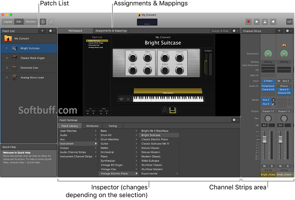Open the Assignments & Mappings tab
The image size is (295, 200).
coord(111,31)
